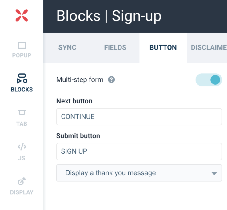Click the Blocks | Sign-up header title
Image resolution: width=227 pixels, height=210 pixels.
[109, 16]
